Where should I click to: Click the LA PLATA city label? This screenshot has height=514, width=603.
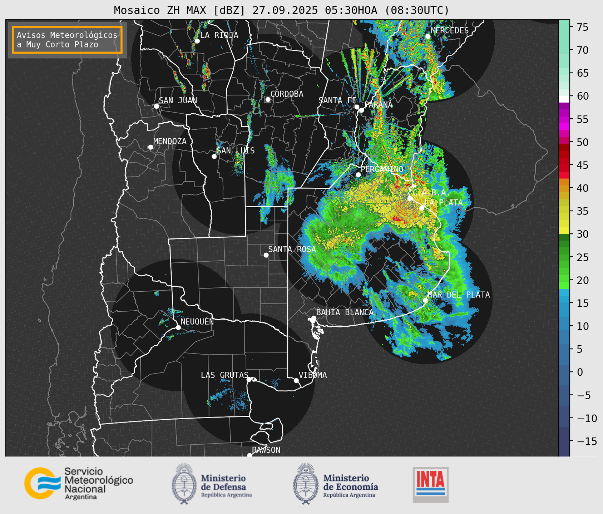(444, 202)
